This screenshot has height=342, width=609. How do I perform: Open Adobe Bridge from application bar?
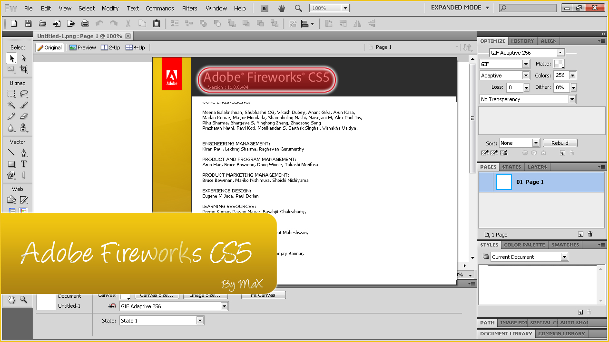click(265, 8)
